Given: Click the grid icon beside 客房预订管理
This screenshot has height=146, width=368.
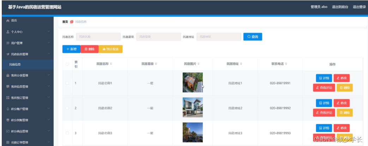Looking at the screenshot, I should (8, 98).
